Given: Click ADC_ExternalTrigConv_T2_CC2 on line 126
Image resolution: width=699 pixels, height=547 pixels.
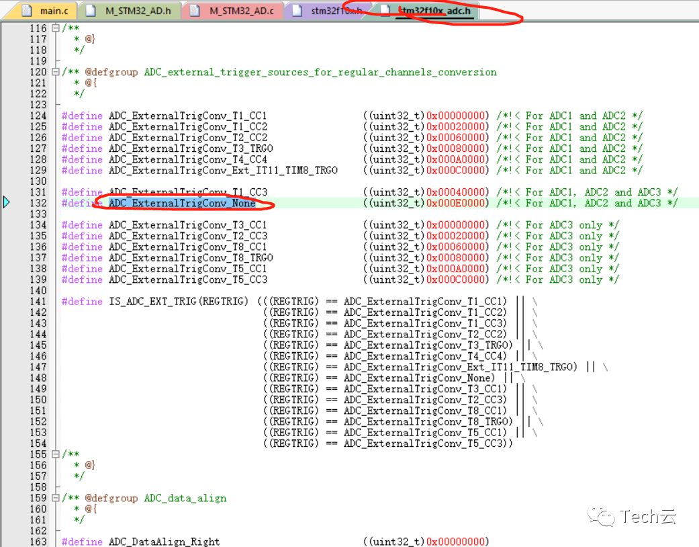Looking at the screenshot, I should (188, 137).
